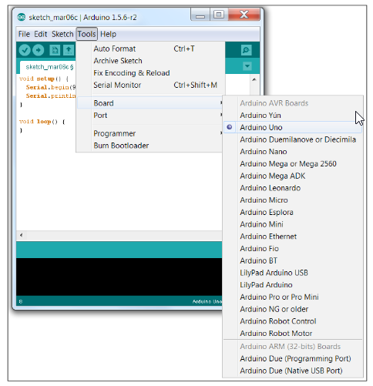Click the Verify checkmark toolbar icon
Viewport: 373px width, 386px height.
pos(25,50)
